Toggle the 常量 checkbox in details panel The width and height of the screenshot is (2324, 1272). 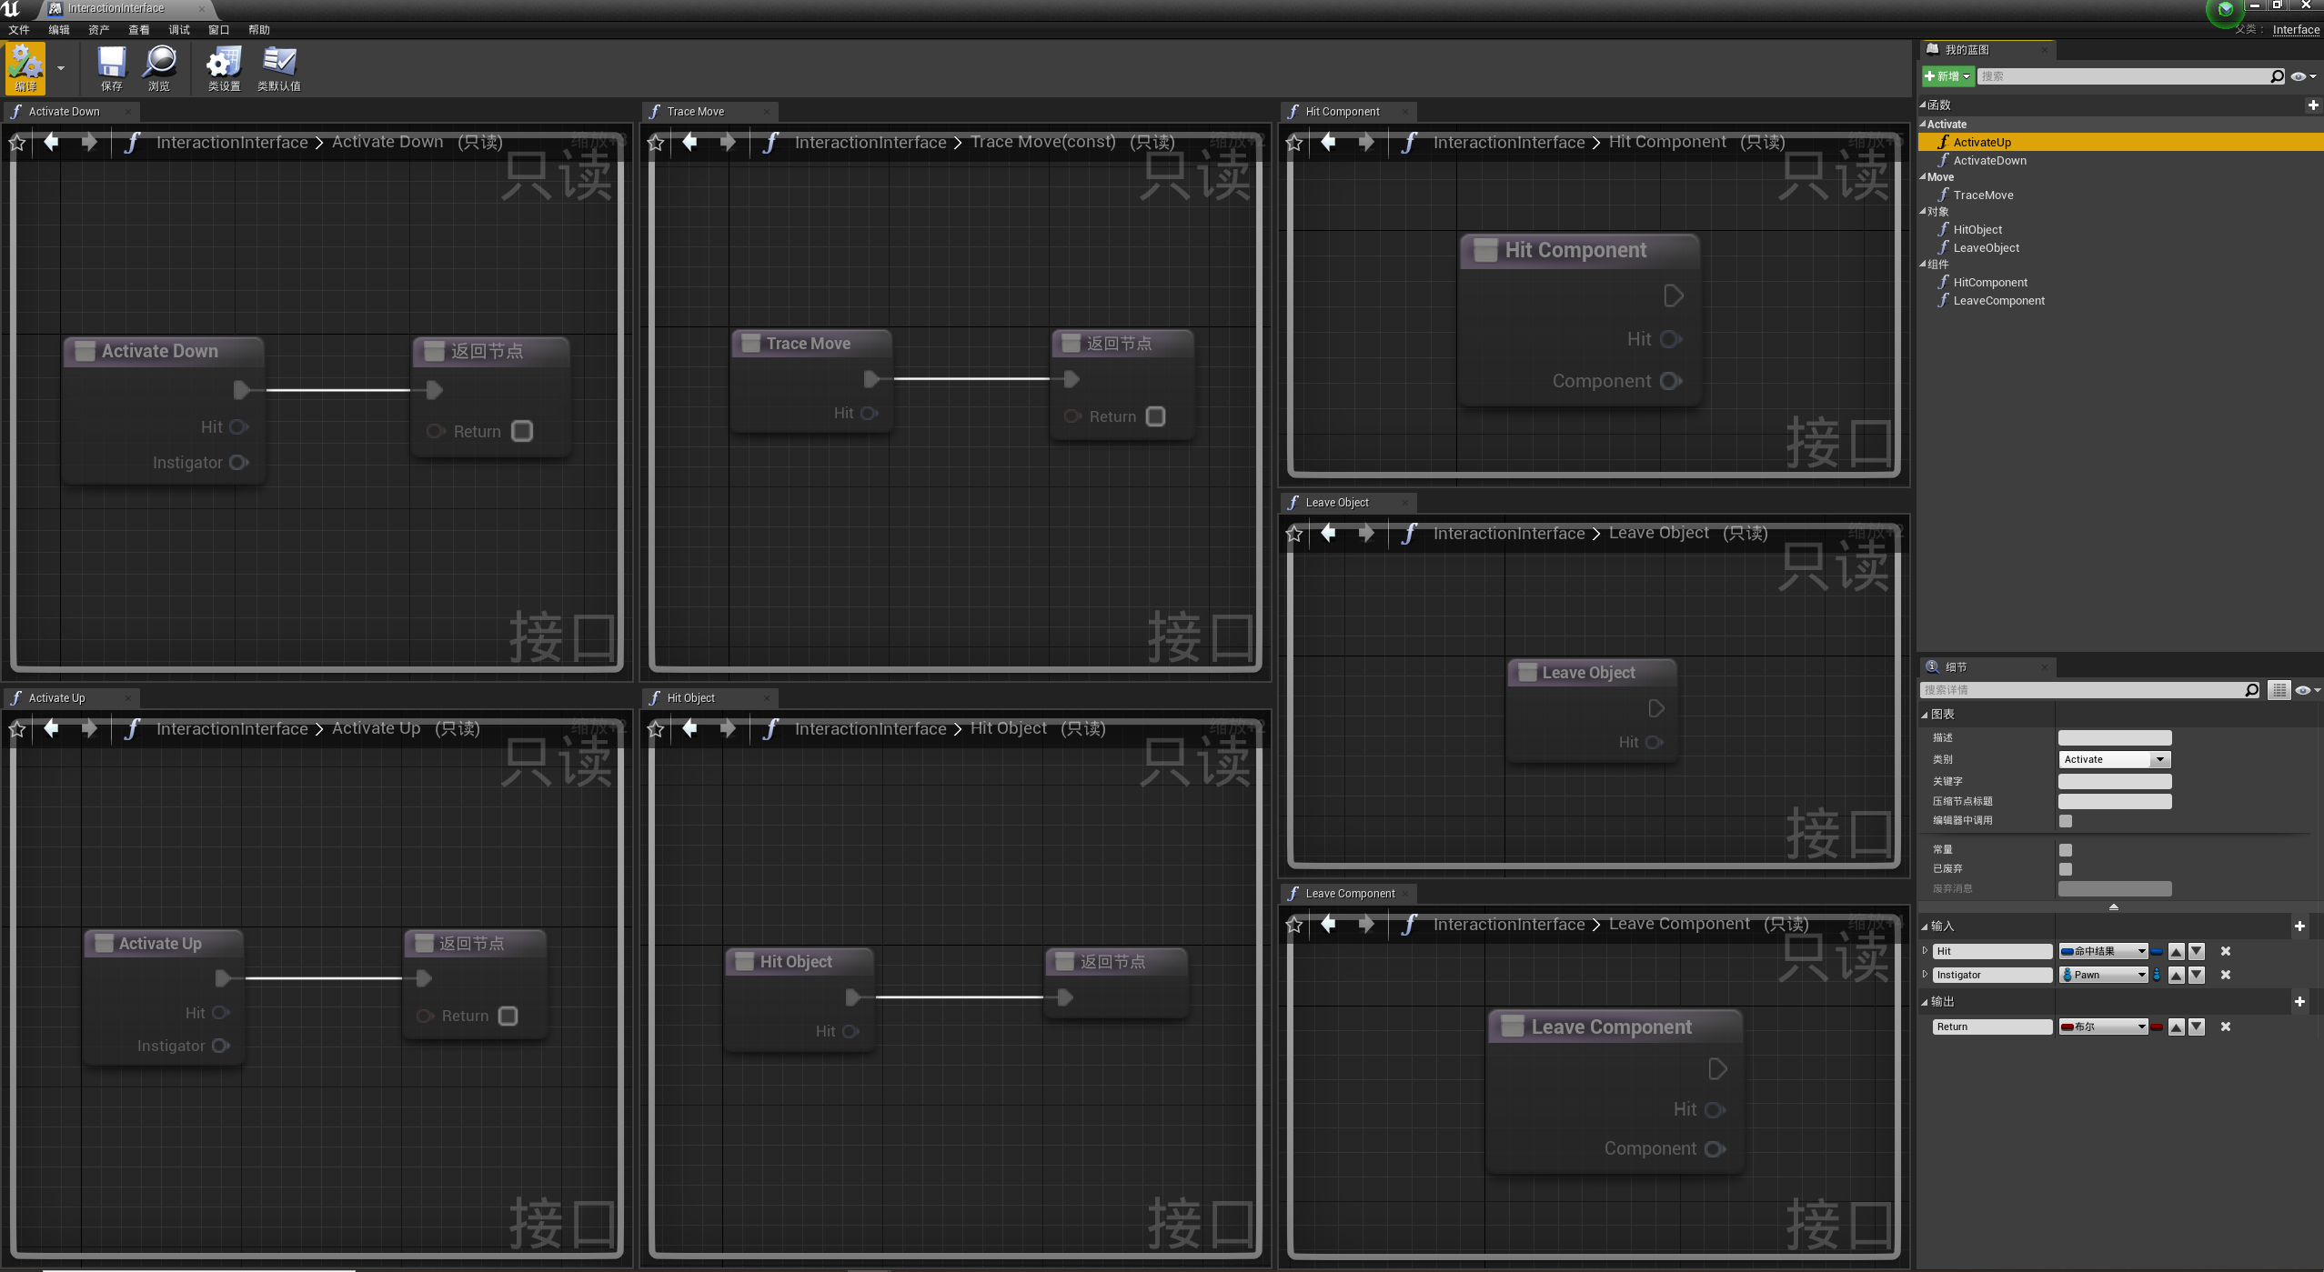click(2067, 848)
